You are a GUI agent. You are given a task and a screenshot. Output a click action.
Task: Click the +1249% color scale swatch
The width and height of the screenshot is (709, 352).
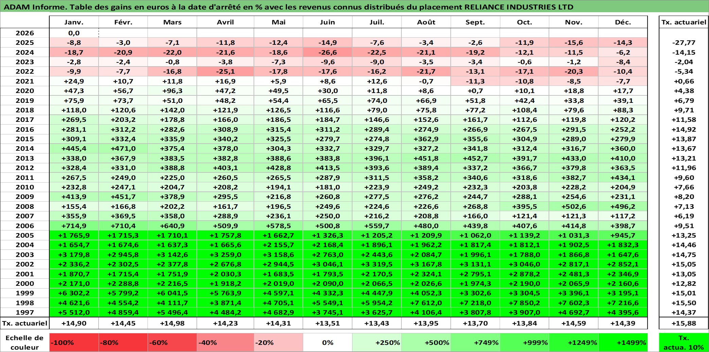tap(574, 342)
